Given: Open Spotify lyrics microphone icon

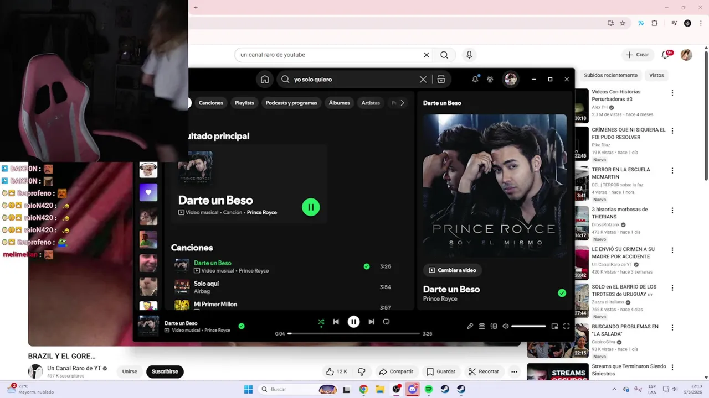Looking at the screenshot, I should (x=470, y=326).
